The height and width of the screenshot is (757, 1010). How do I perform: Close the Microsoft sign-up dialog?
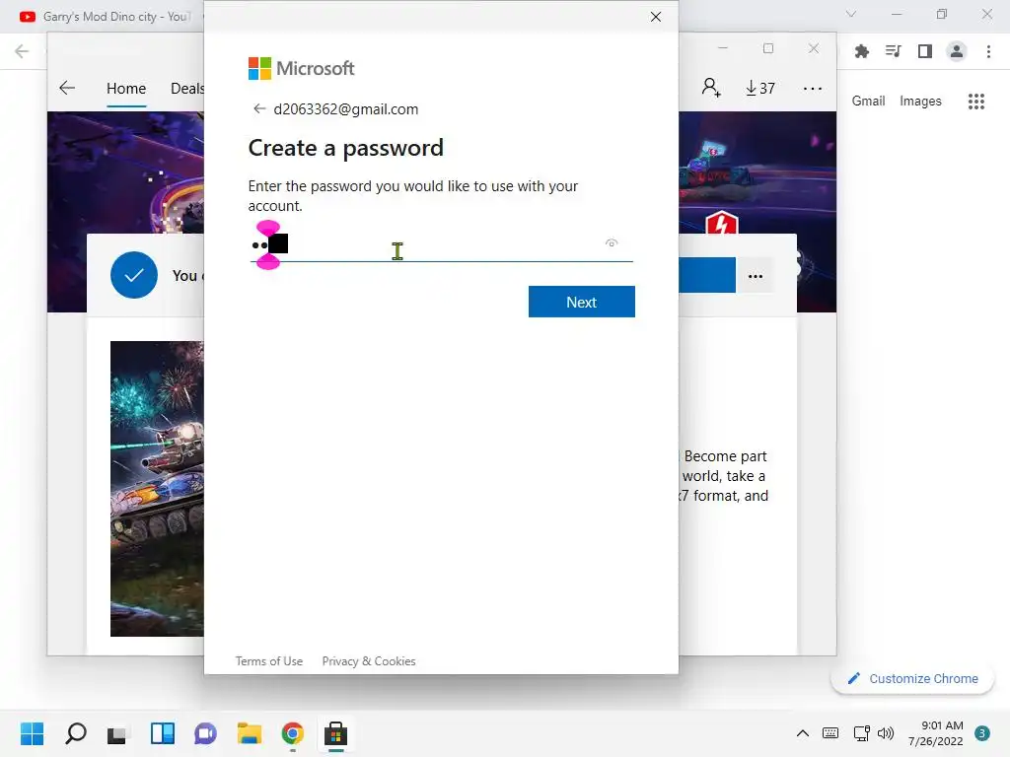tap(656, 17)
